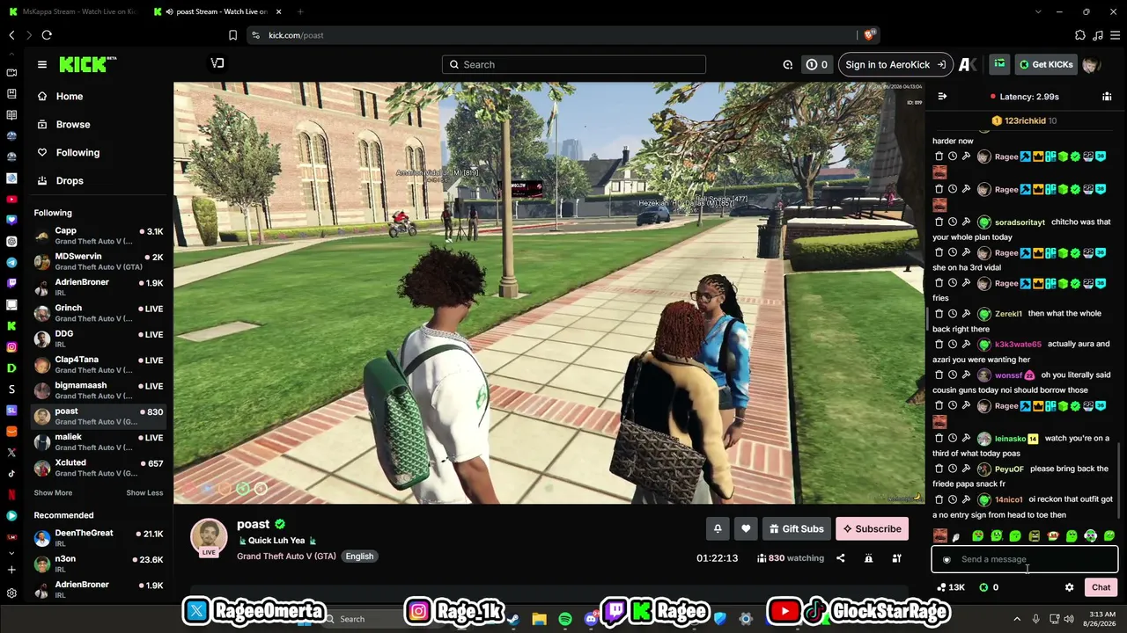Click the Kick search field
Viewport: 1127px width, 633px height.
pos(574,64)
